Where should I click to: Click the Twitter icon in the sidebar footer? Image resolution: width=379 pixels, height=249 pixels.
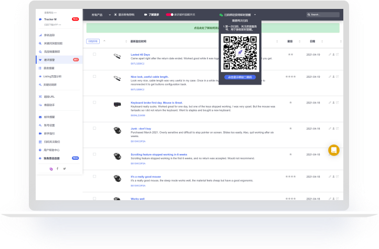pos(65,169)
